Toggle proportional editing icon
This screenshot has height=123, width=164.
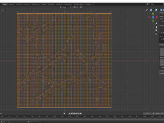(81, 7)
